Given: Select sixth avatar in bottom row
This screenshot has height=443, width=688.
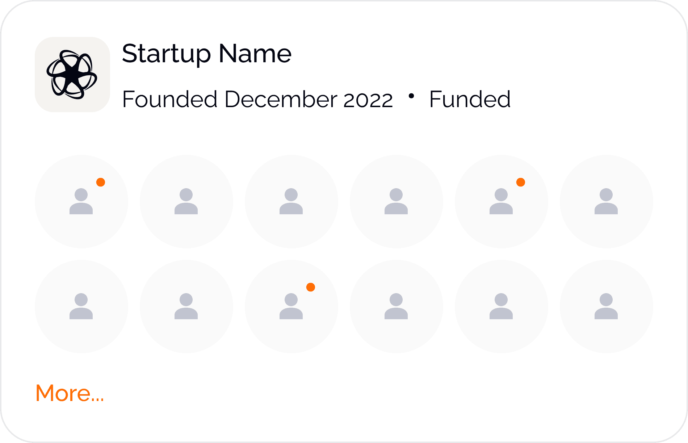Looking at the screenshot, I should point(607,307).
